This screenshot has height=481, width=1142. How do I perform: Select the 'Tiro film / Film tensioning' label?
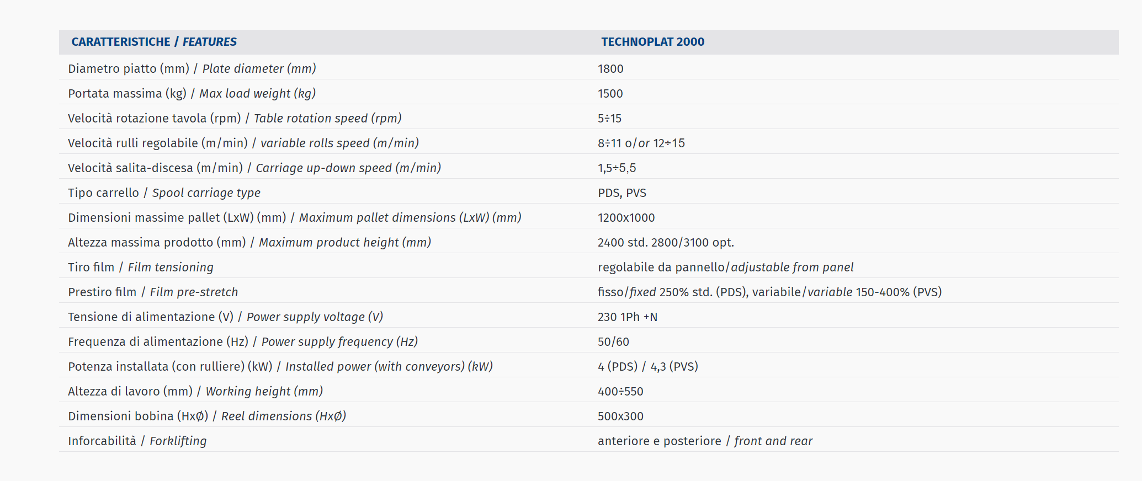[141, 268]
